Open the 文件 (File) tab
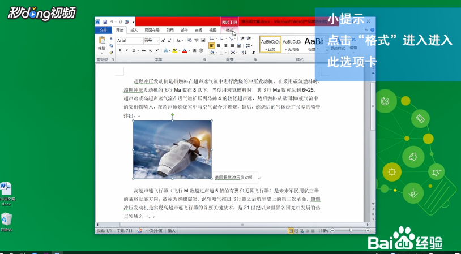This screenshot has height=254, width=461. click(103, 30)
